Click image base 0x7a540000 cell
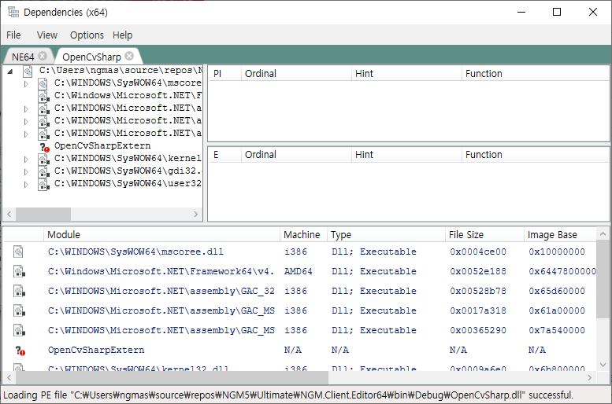Viewport: 612px width, 404px height. click(x=557, y=330)
